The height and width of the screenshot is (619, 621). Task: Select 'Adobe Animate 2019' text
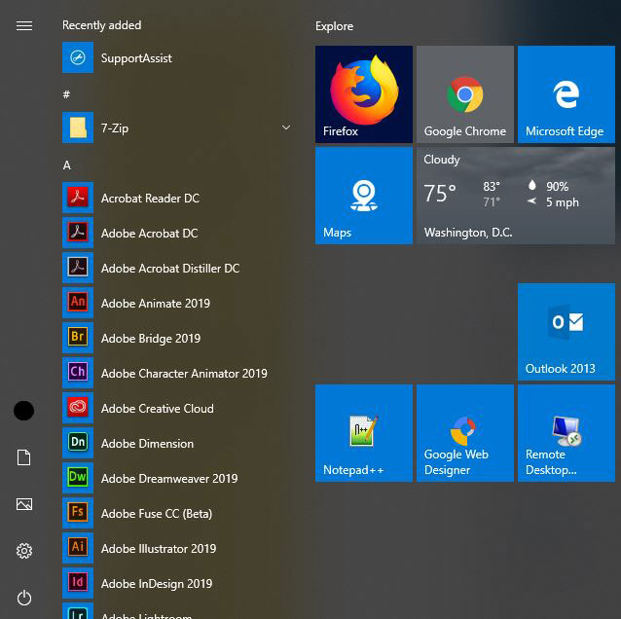coord(156,304)
